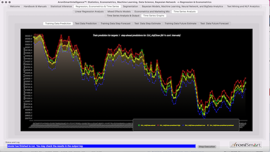The image size is (270, 152).
Task: Click the yellow predicted legend marker
Action: pos(208,125)
